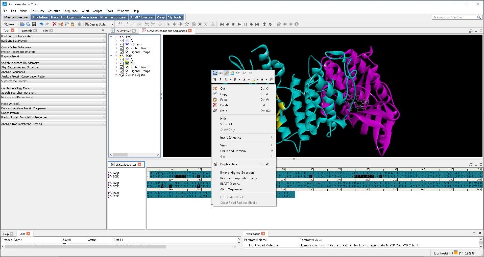Toggle the first Ligand Groups checkbox

122,52
